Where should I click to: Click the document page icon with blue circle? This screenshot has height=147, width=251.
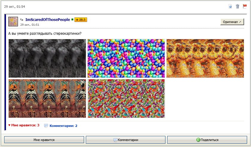tap(230, 6)
